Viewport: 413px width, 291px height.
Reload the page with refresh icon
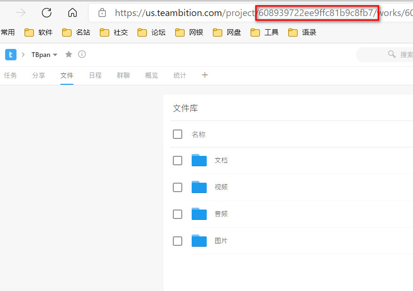[47, 13]
